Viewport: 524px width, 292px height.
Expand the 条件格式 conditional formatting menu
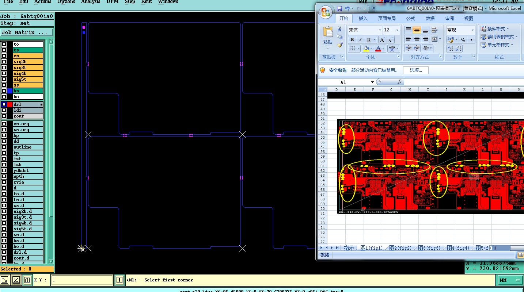coord(495,28)
